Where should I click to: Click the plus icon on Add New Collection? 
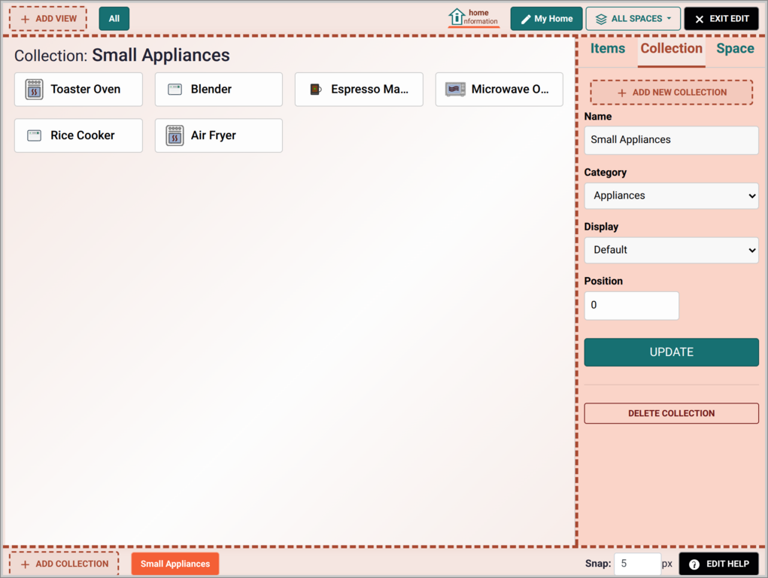coord(622,93)
